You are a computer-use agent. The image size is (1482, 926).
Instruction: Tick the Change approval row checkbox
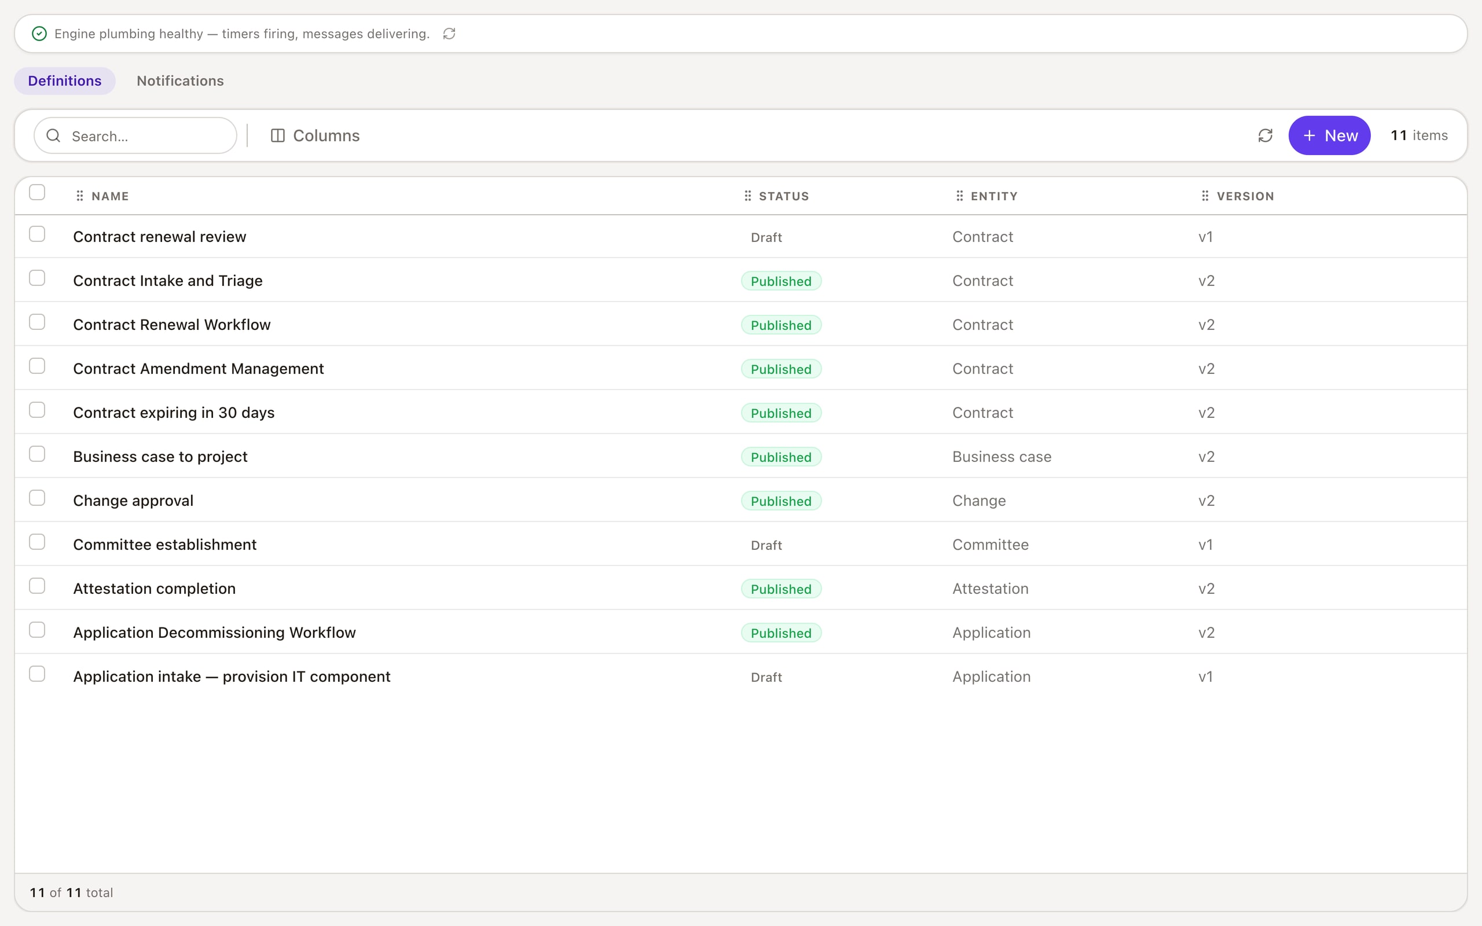coord(38,498)
